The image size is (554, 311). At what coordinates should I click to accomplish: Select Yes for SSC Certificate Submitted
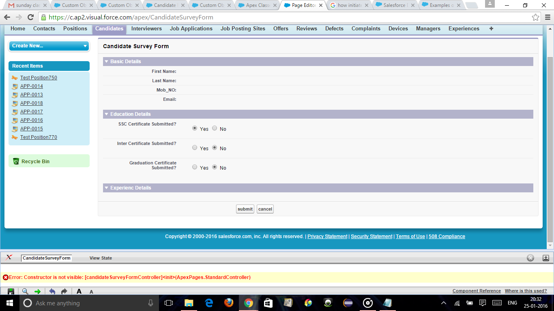pyautogui.click(x=195, y=128)
